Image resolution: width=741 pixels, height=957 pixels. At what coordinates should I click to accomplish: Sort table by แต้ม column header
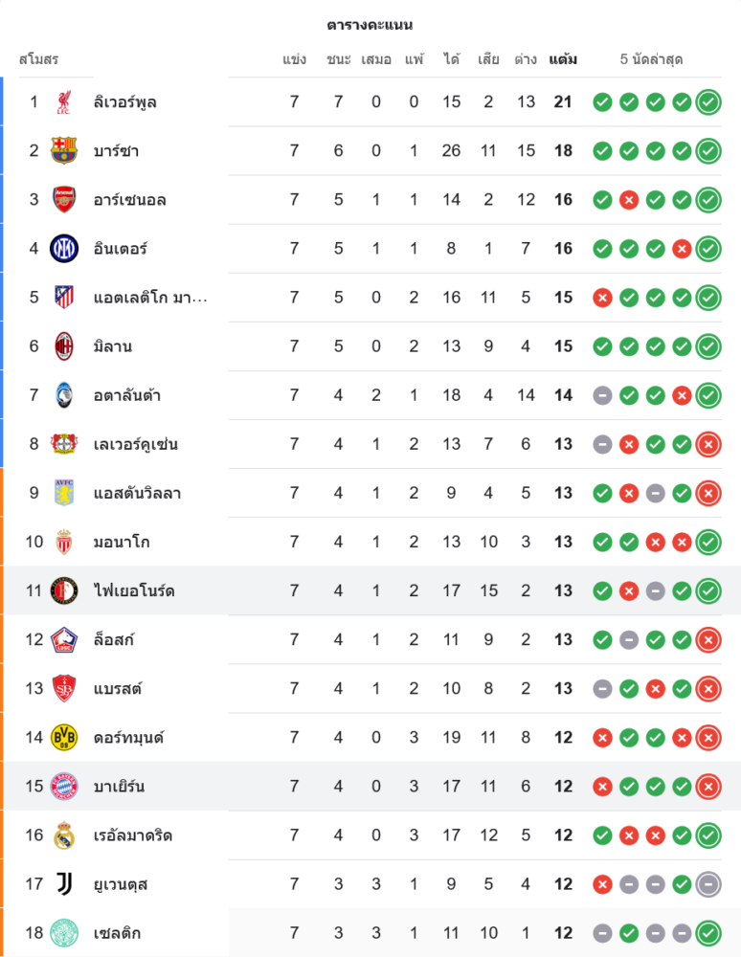point(563,59)
